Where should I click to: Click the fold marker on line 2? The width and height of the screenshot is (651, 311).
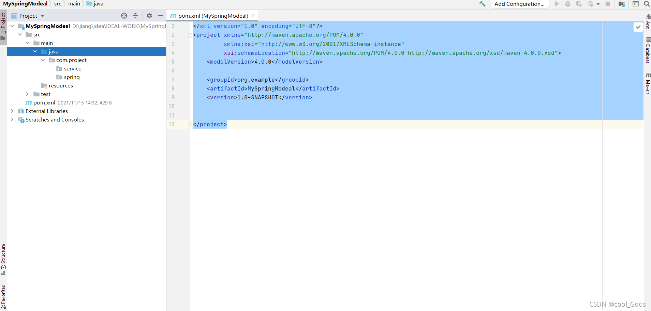tap(190, 35)
